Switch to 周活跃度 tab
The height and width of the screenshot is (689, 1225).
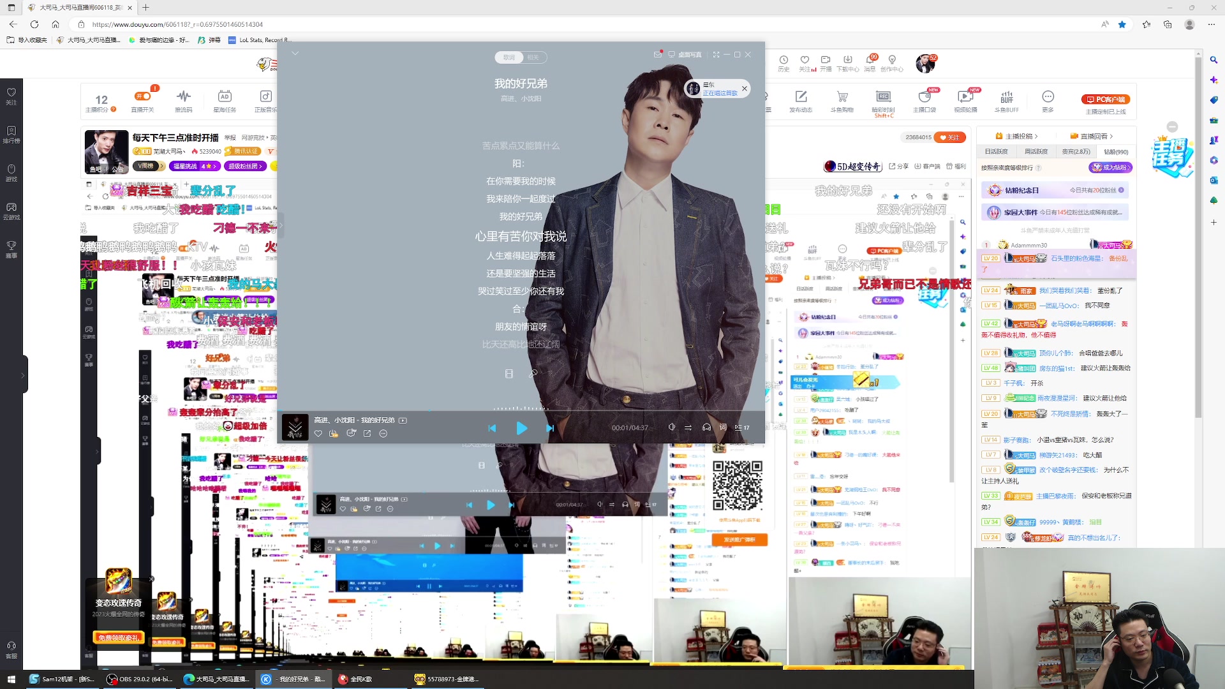tap(1036, 152)
